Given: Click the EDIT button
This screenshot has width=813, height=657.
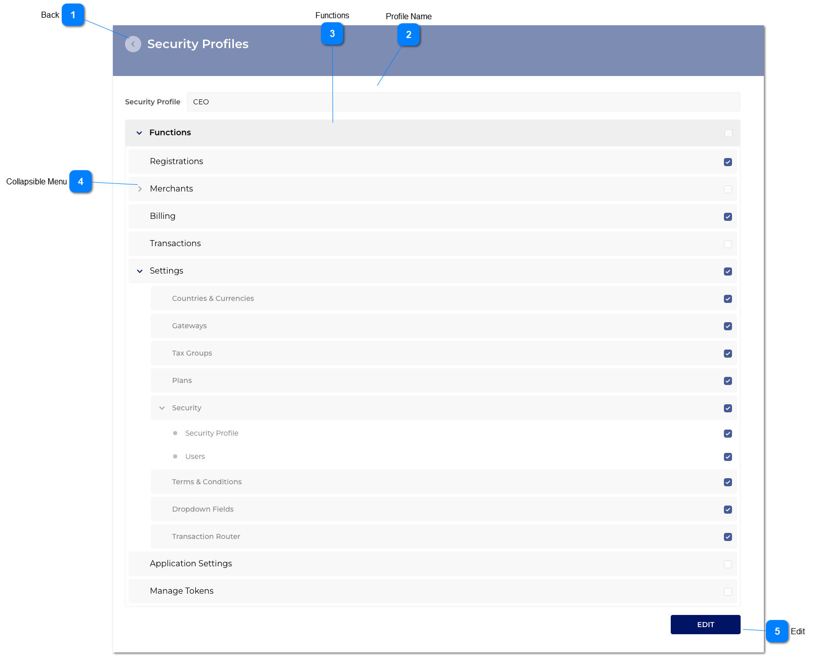Looking at the screenshot, I should [x=705, y=625].
